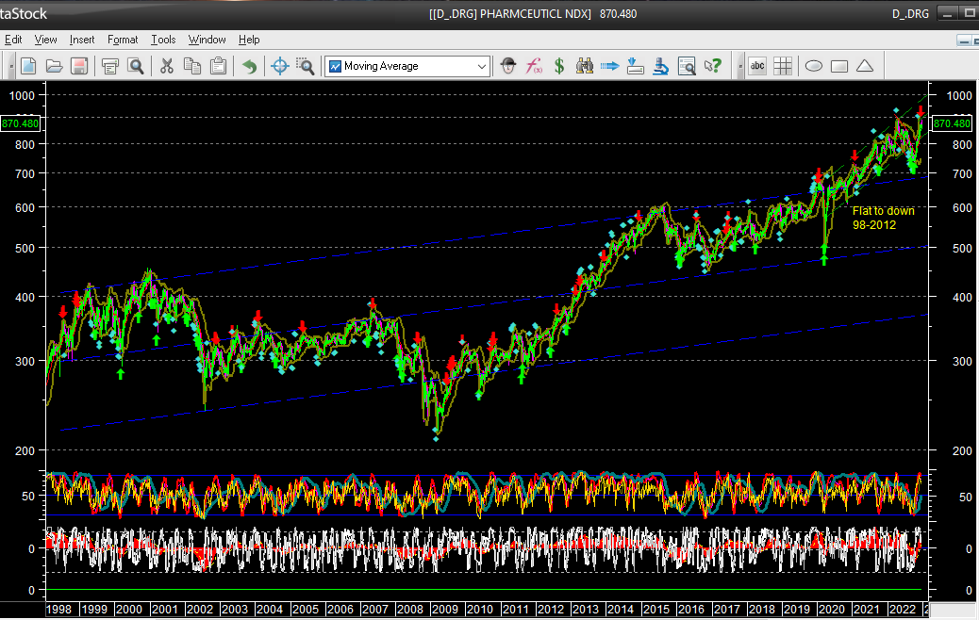Open The Explorer binoculars icon
The image size is (979, 620).
[x=585, y=66]
